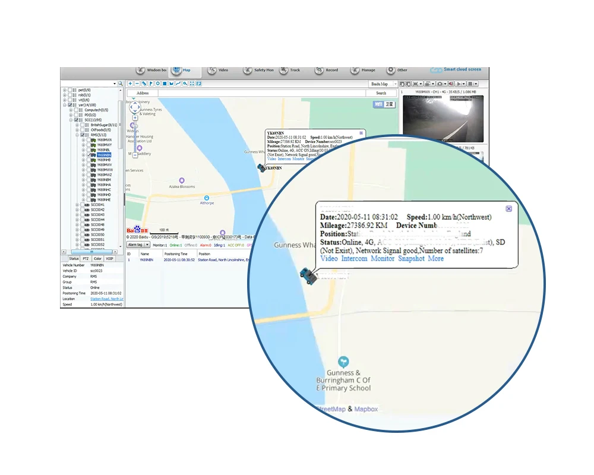Click the Search button next to Address

click(x=381, y=93)
